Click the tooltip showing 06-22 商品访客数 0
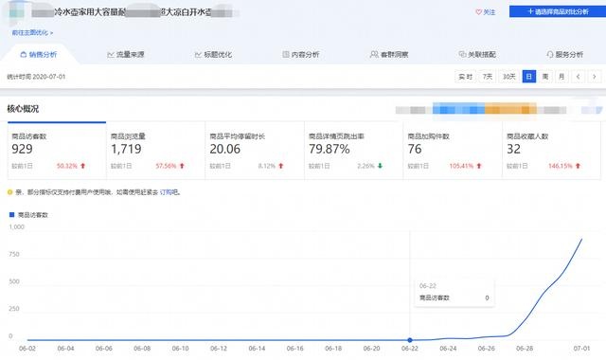This screenshot has width=606, height=360. (x=454, y=293)
